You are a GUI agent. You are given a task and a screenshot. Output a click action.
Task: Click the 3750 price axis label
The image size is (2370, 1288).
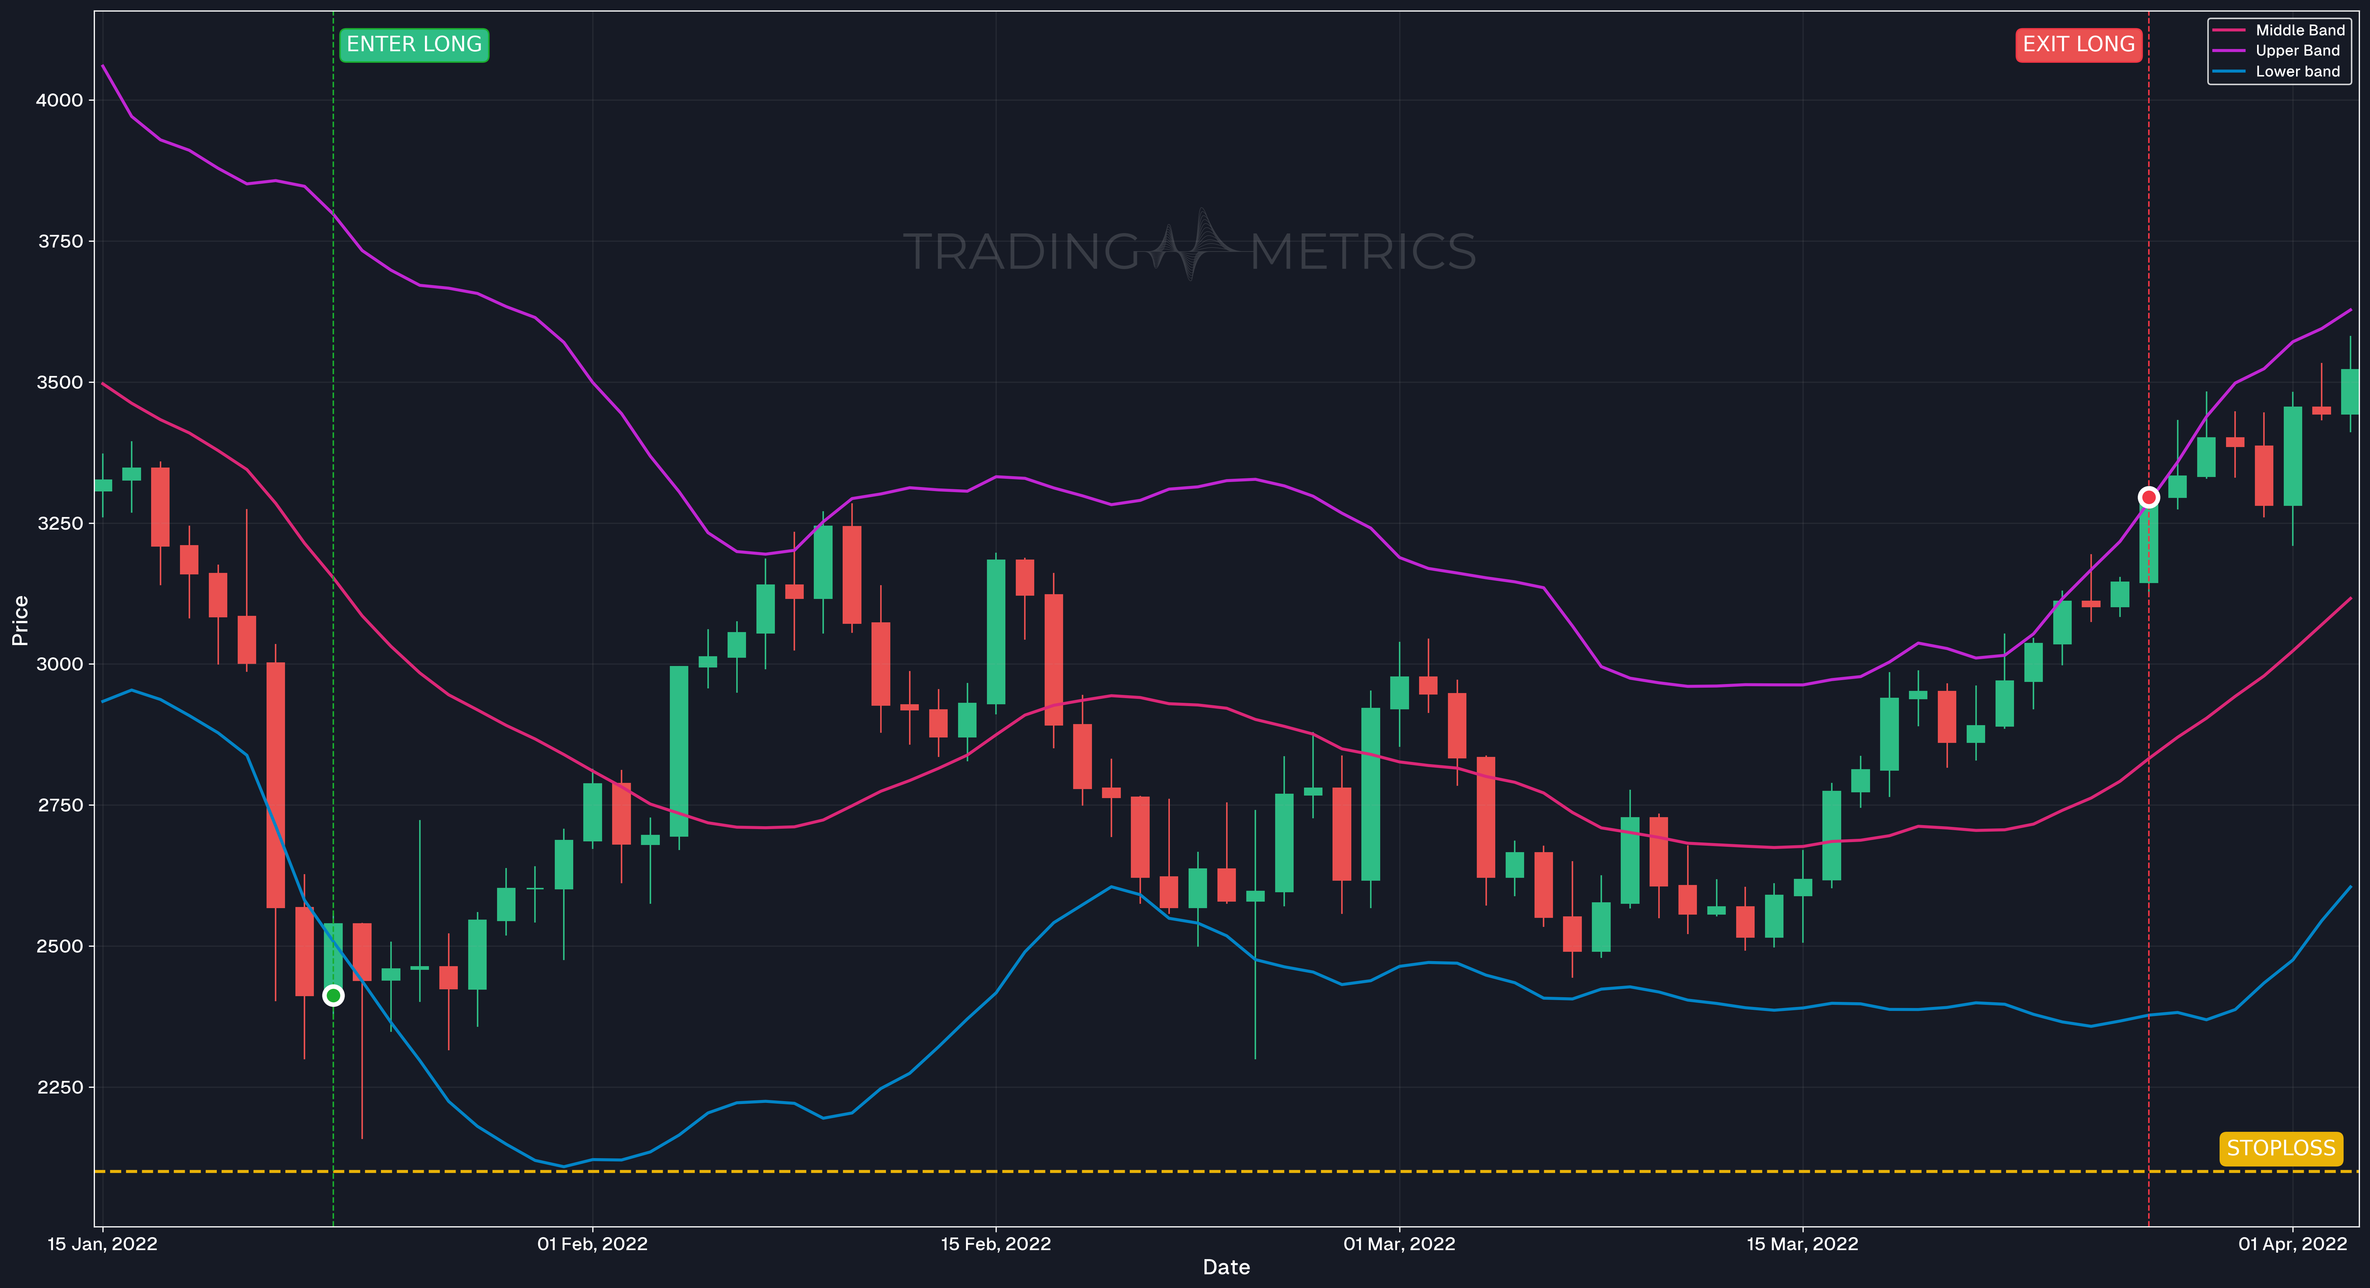tap(60, 241)
